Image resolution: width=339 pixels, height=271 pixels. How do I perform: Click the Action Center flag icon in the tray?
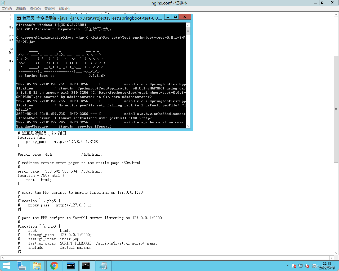tap(294, 266)
